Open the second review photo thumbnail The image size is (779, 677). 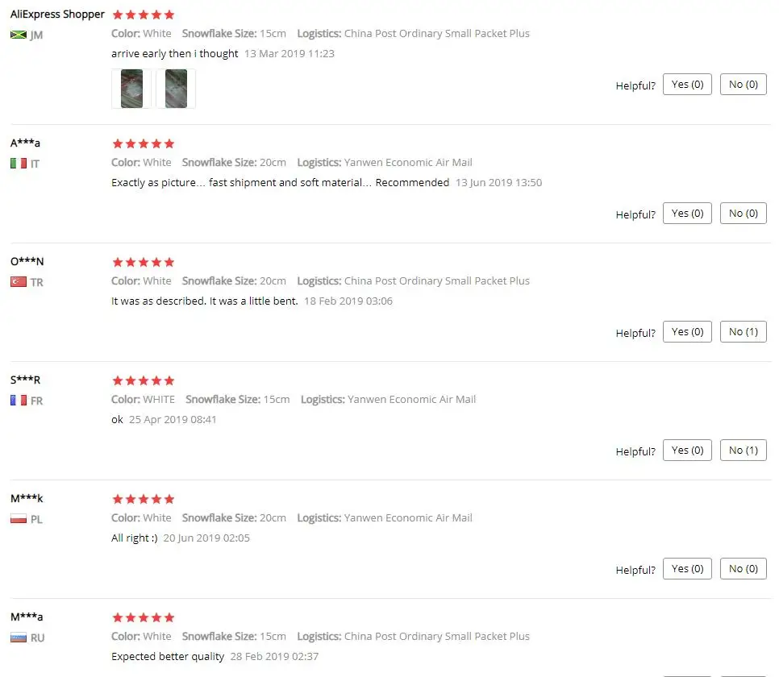(x=176, y=89)
